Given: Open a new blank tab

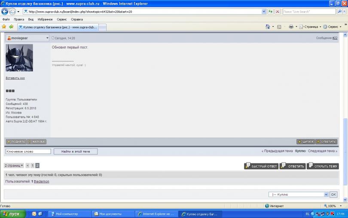Looking at the screenshot, I should click(x=102, y=28).
